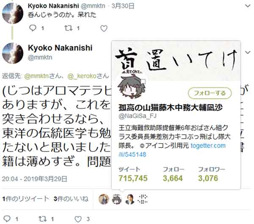Click reply icon on March 30 tweet
This screenshot has height=224, width=254.
click(33, 28)
